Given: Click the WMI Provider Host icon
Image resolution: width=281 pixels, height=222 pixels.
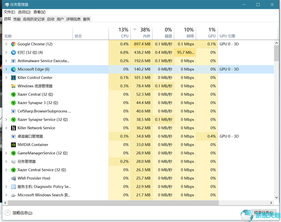Looking at the screenshot, I should [13, 178].
